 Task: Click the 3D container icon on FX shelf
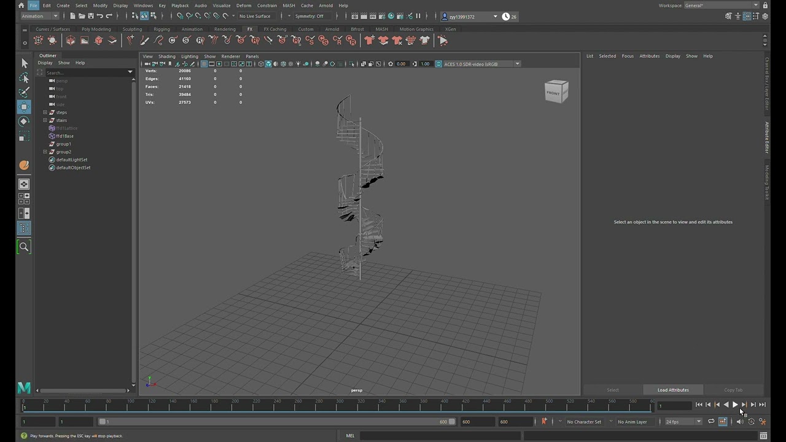click(71, 41)
